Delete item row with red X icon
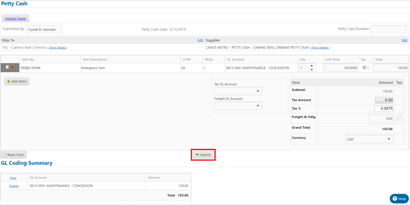 tap(12, 67)
